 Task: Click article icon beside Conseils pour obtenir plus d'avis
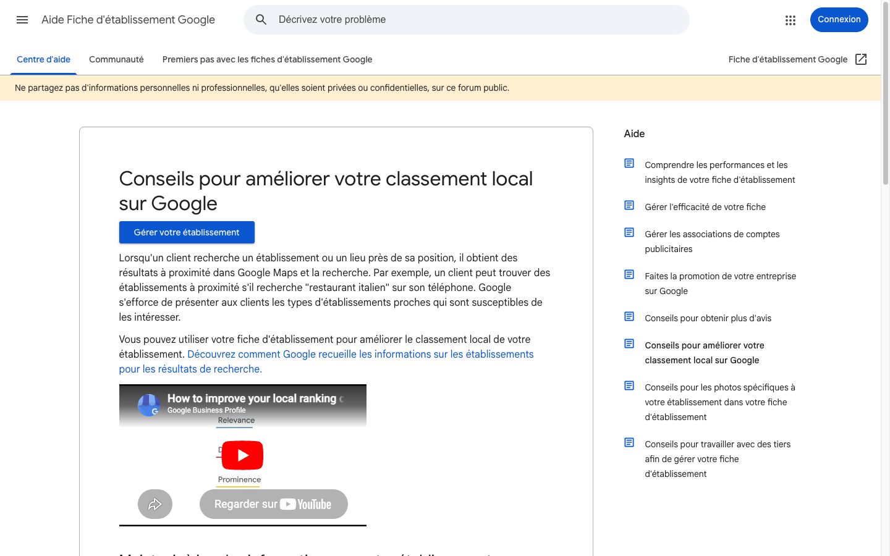coord(629,316)
